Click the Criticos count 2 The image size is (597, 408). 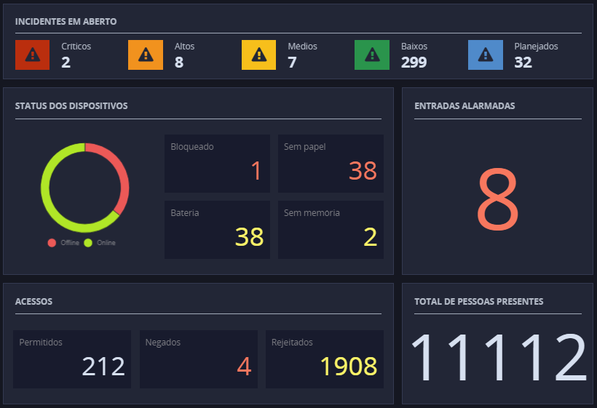[x=66, y=63]
